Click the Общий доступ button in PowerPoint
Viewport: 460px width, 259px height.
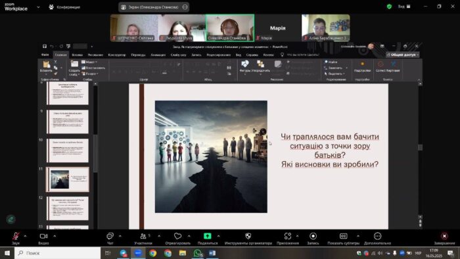click(403, 55)
